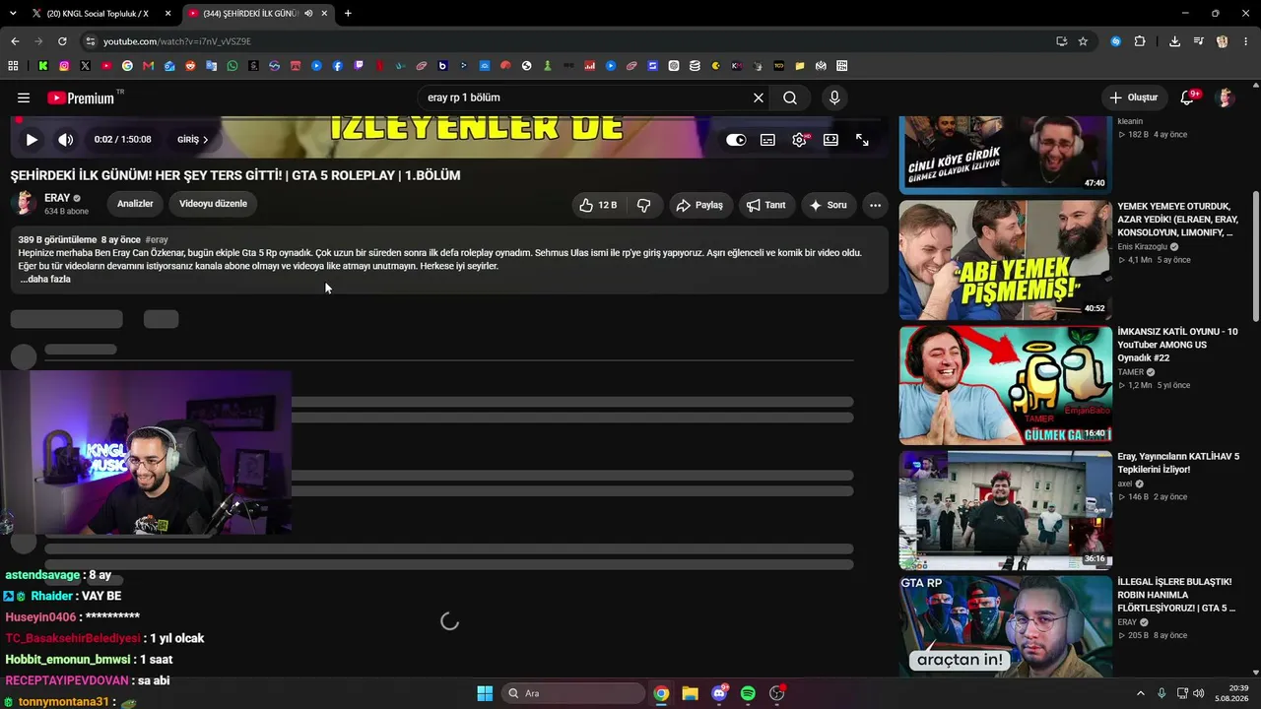Open the ERAY channel avatar

(24, 204)
